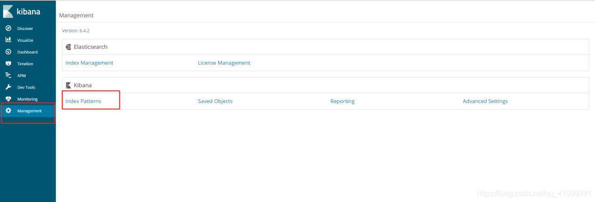Image resolution: width=595 pixels, height=202 pixels.
Task: Click the Kibana section title text
Action: [83, 85]
